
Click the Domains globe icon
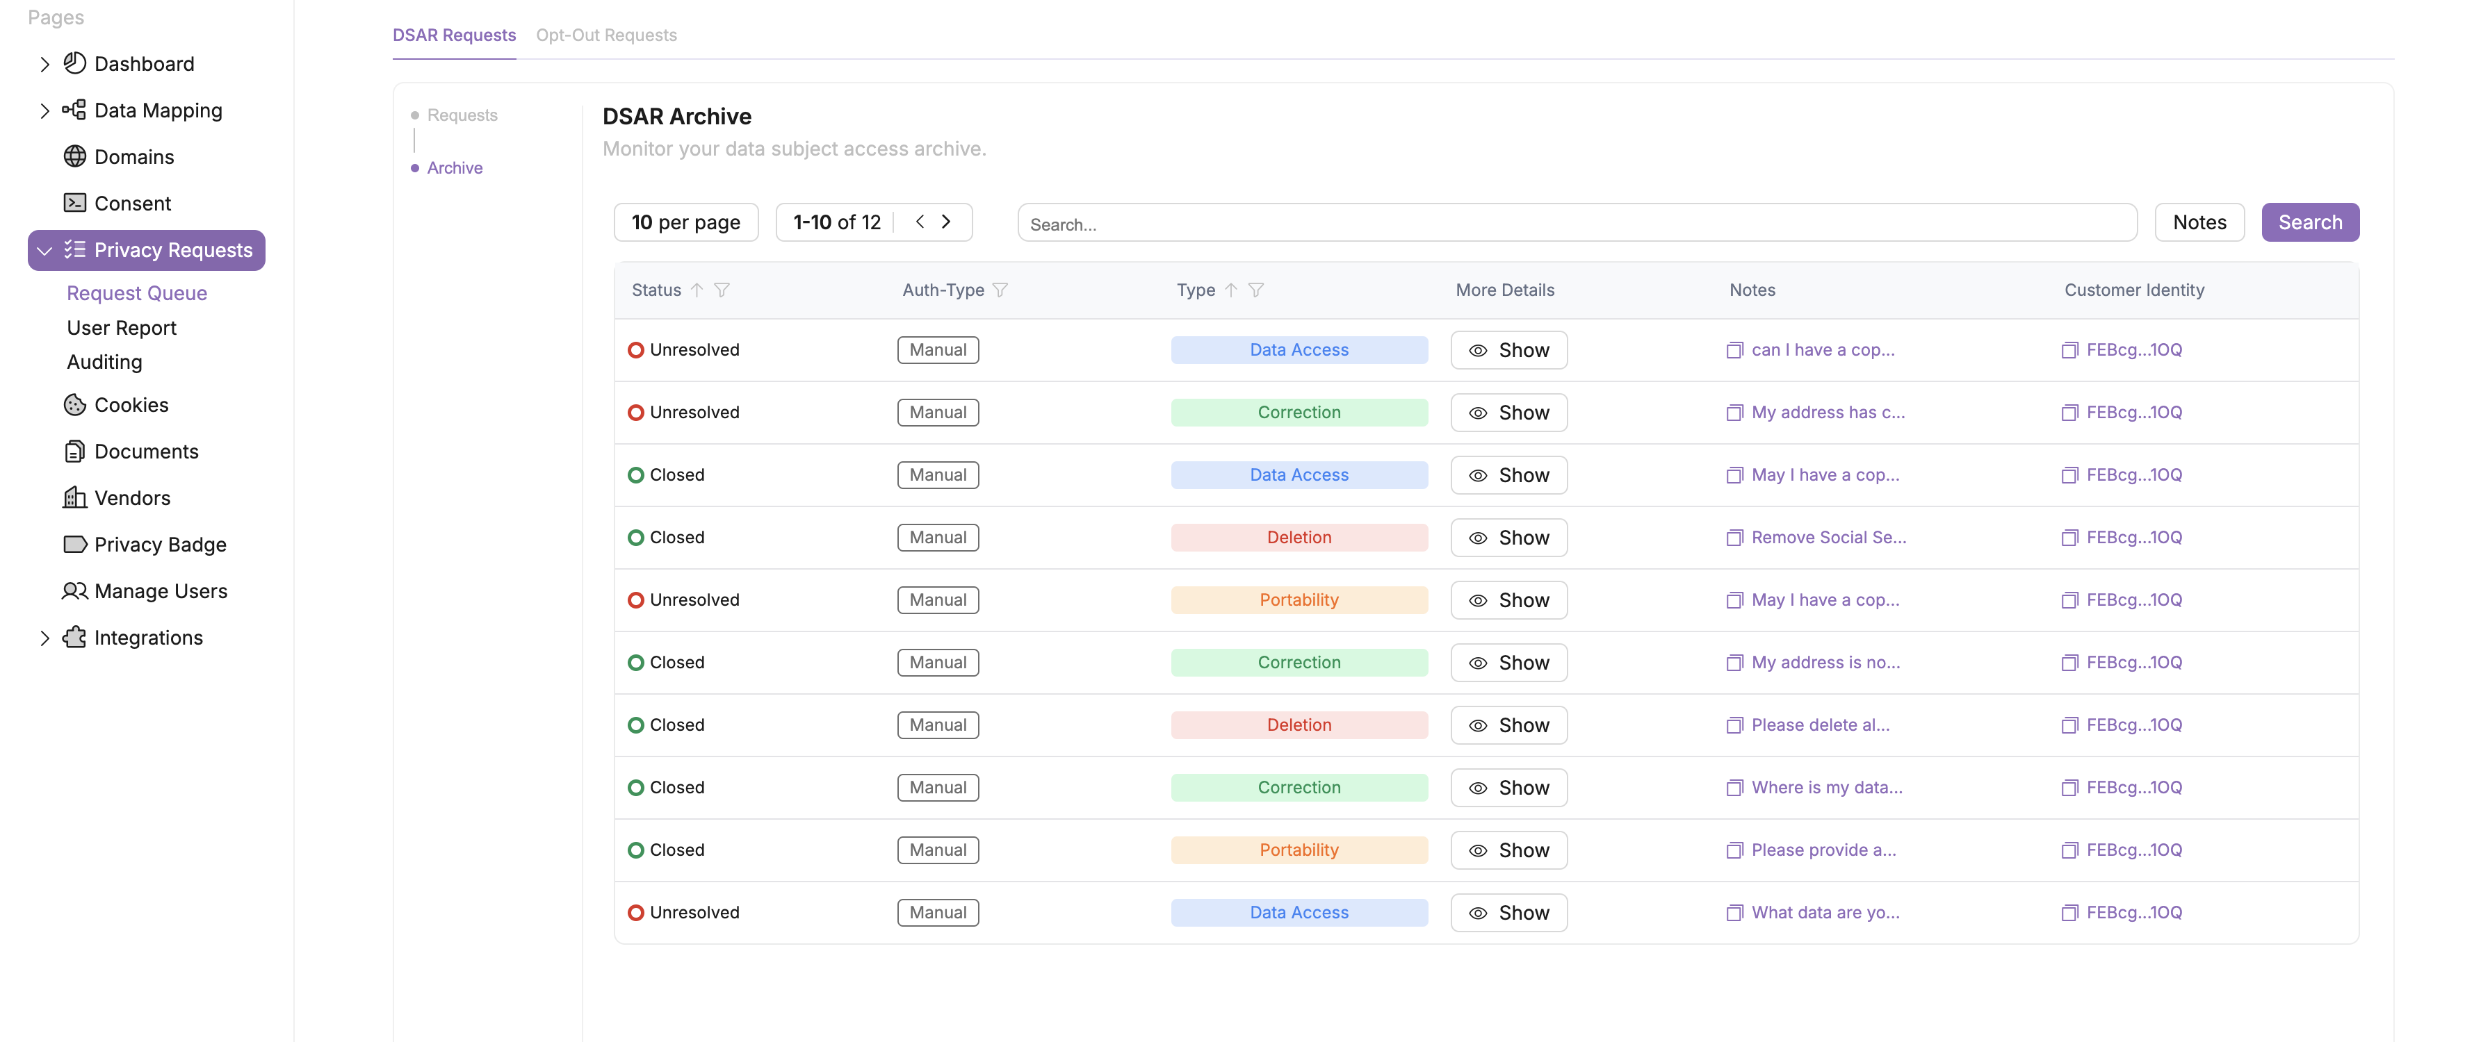tap(74, 156)
